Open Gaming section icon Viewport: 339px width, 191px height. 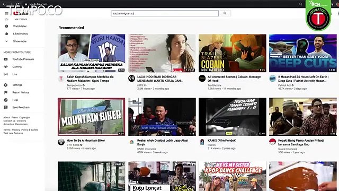coord(6,67)
